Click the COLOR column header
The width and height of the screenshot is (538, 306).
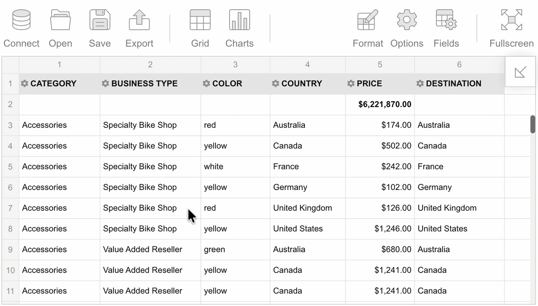click(235, 84)
